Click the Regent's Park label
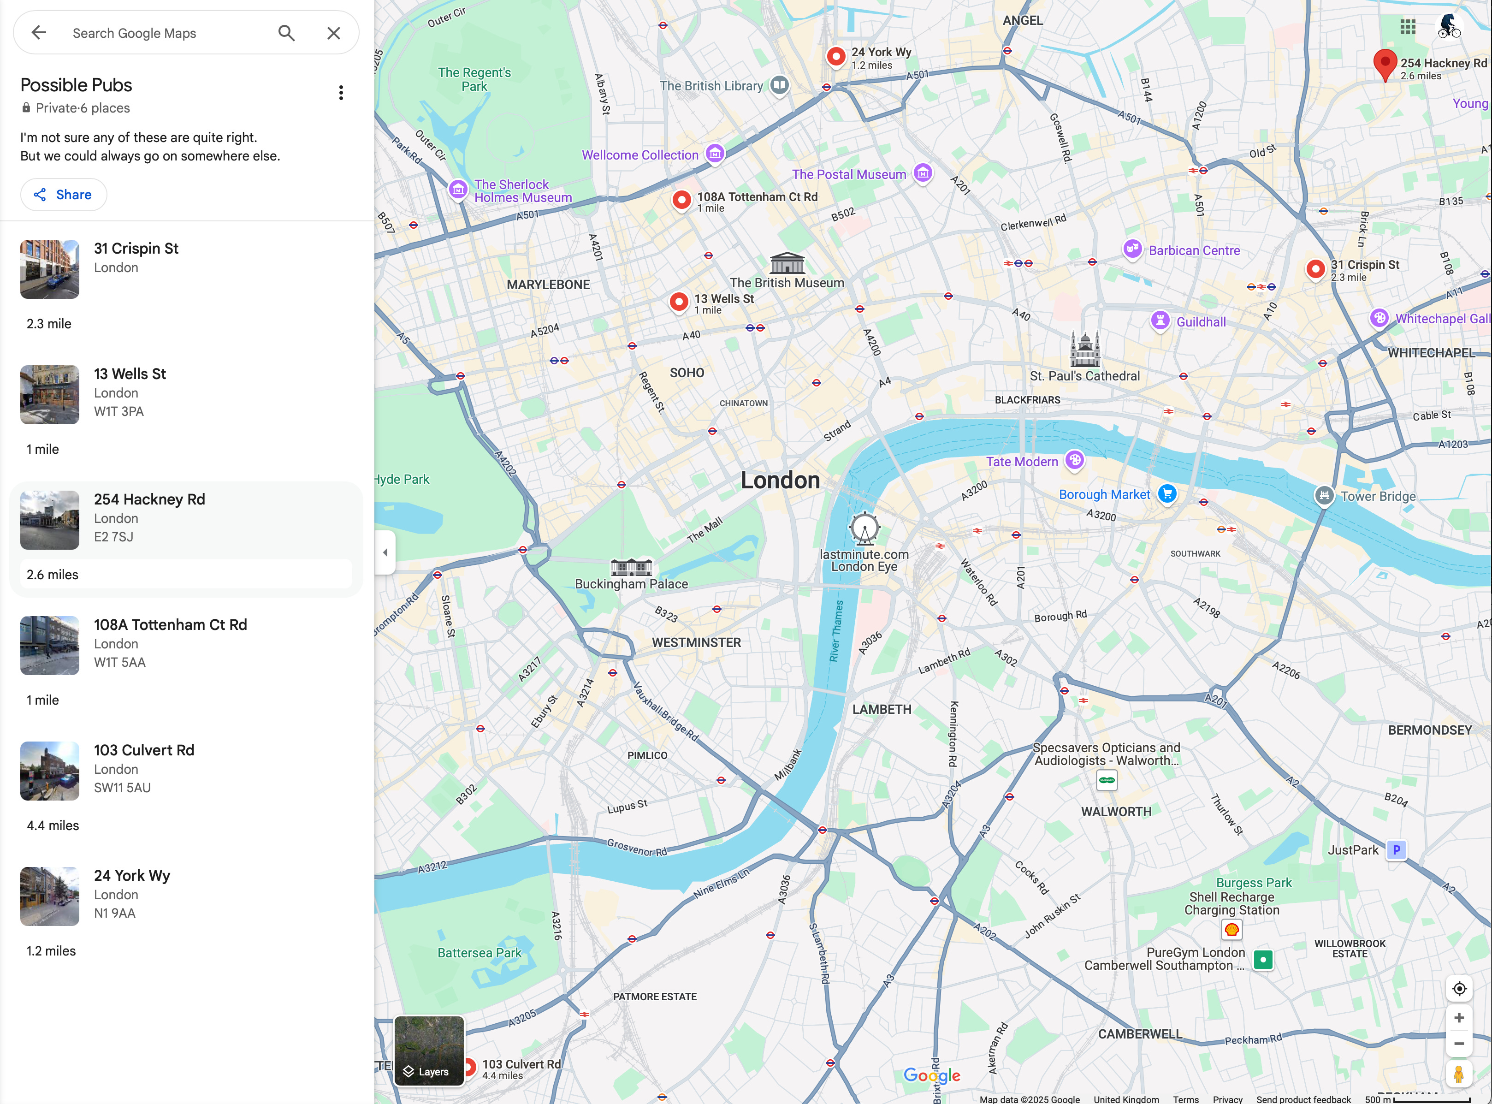This screenshot has height=1104, width=1492. click(x=474, y=79)
